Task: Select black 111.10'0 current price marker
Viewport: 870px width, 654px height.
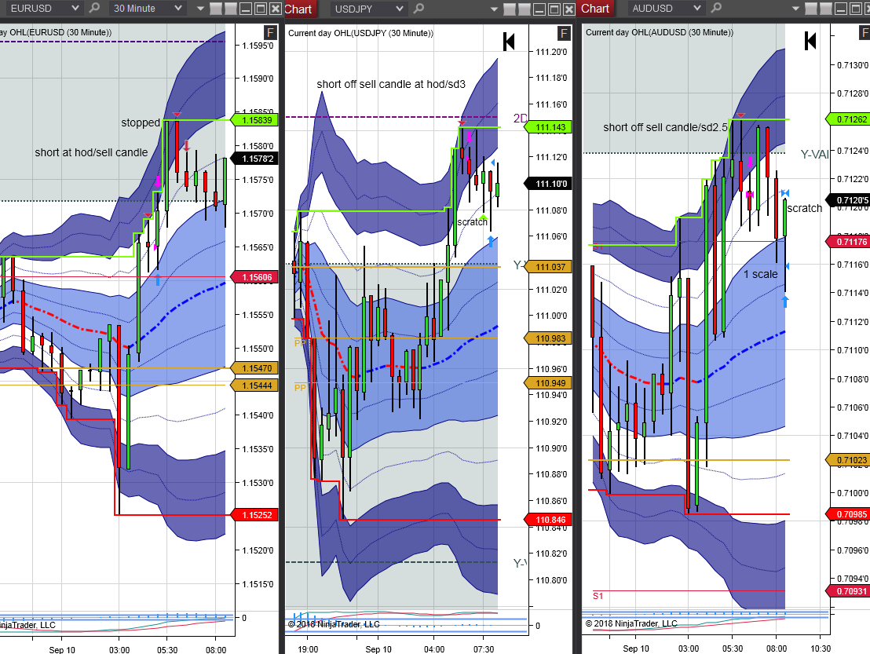Action: [547, 184]
